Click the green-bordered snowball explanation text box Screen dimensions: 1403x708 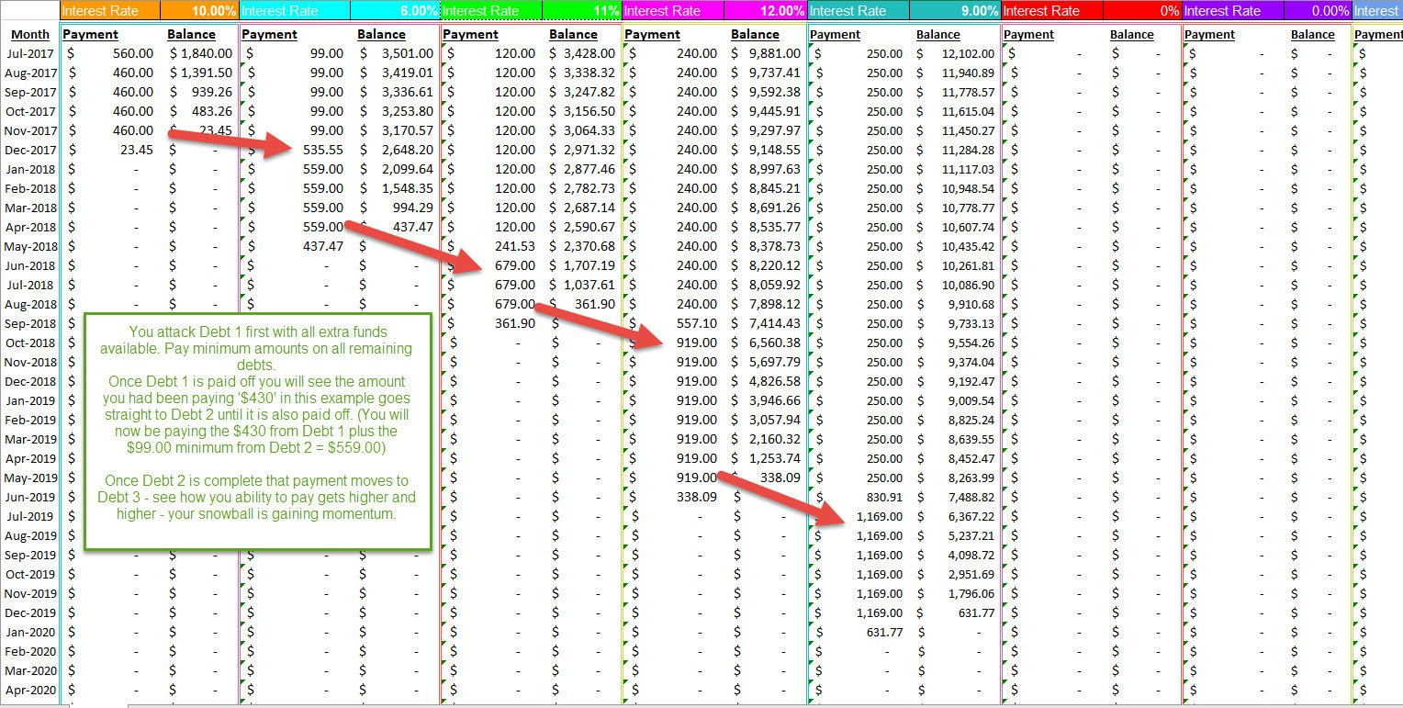257,432
